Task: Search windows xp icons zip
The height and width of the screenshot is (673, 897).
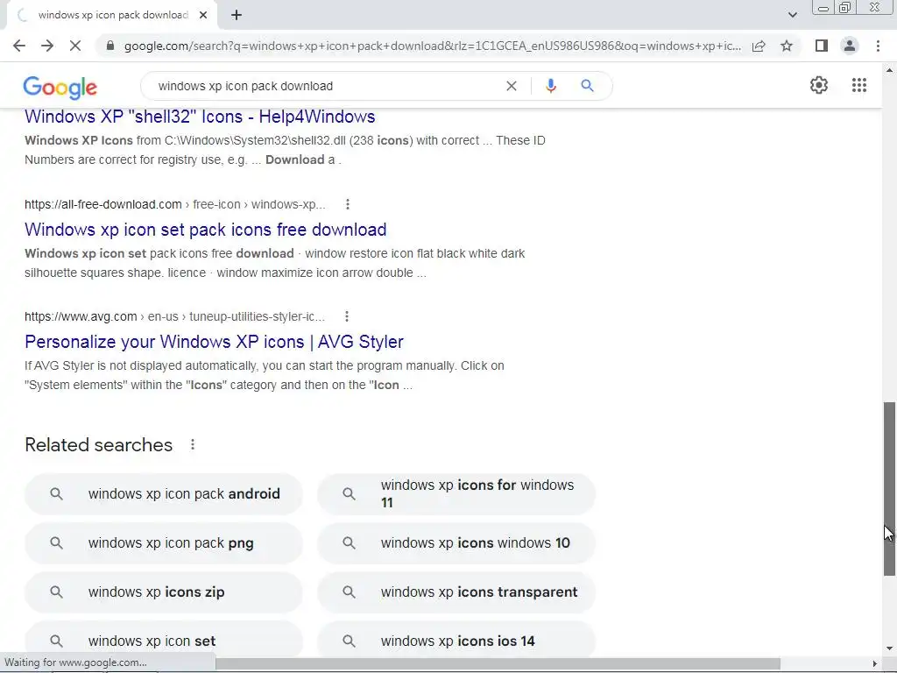Action: click(x=164, y=592)
